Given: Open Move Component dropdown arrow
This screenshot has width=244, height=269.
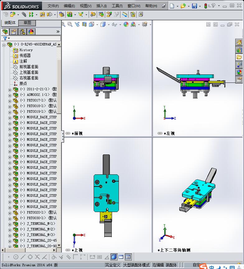Looking at the screenshot, I should [55, 15].
